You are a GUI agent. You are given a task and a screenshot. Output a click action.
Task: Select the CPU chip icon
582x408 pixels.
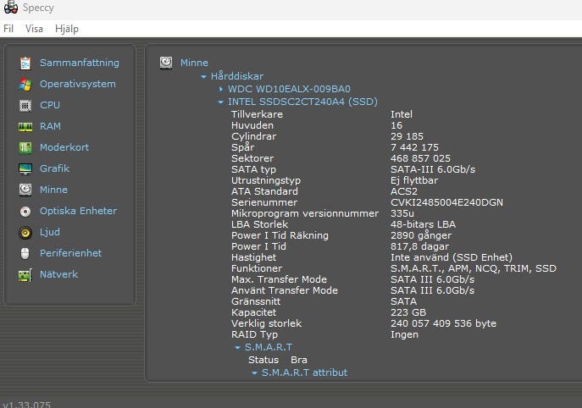(x=25, y=105)
